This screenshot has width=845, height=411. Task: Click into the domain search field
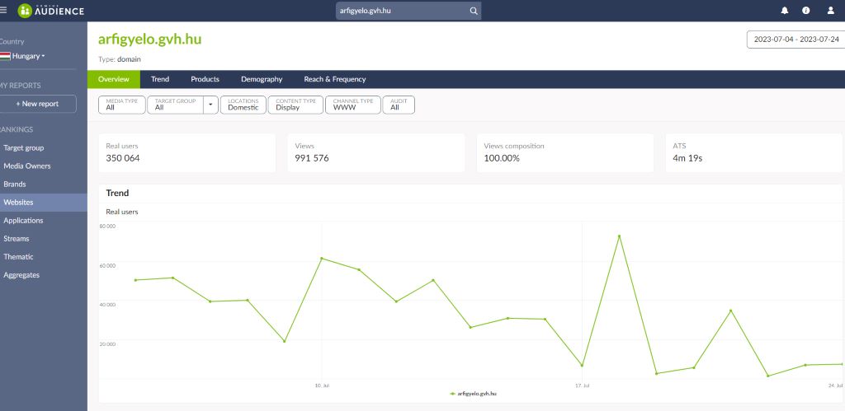401,11
